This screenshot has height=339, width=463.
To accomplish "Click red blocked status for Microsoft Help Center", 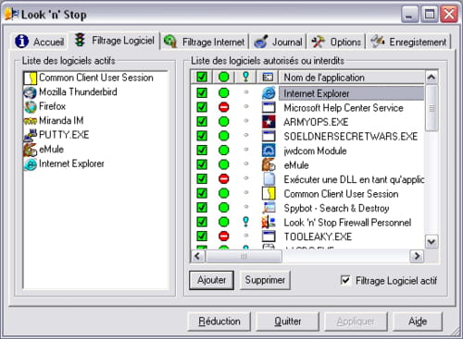I will tap(224, 107).
